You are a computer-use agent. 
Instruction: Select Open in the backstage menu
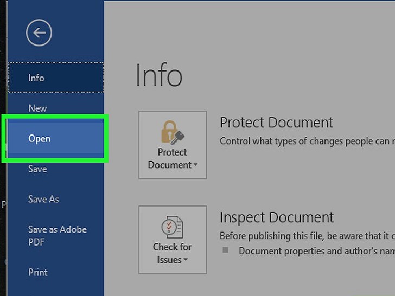pyautogui.click(x=56, y=138)
